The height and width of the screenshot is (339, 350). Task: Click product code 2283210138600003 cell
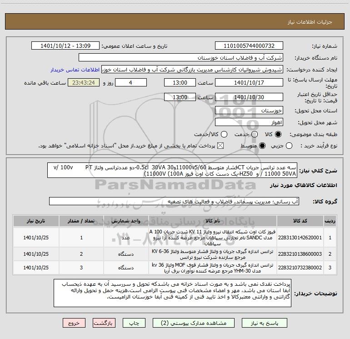[x=300, y=254]
